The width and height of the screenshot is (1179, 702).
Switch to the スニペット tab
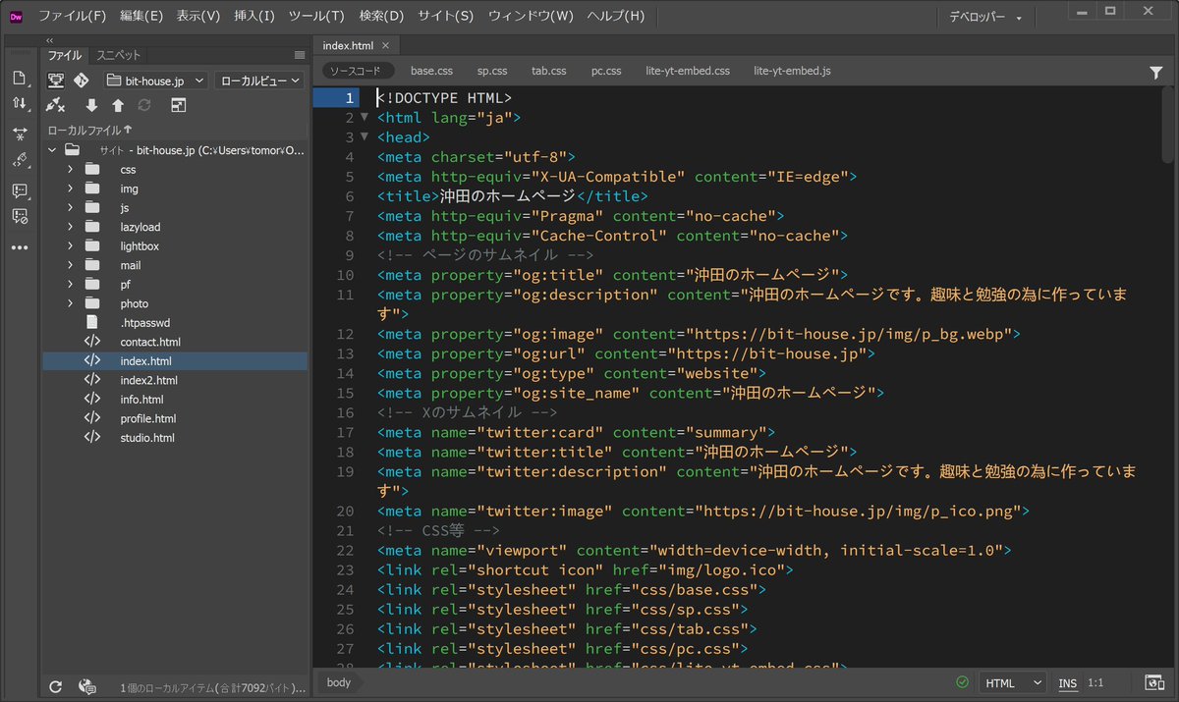click(118, 55)
